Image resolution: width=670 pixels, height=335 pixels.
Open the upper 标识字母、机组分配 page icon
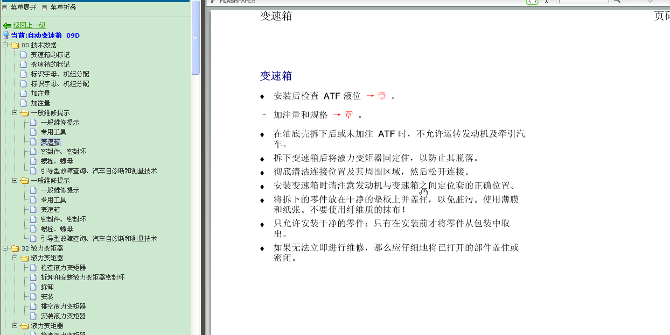click(x=24, y=74)
